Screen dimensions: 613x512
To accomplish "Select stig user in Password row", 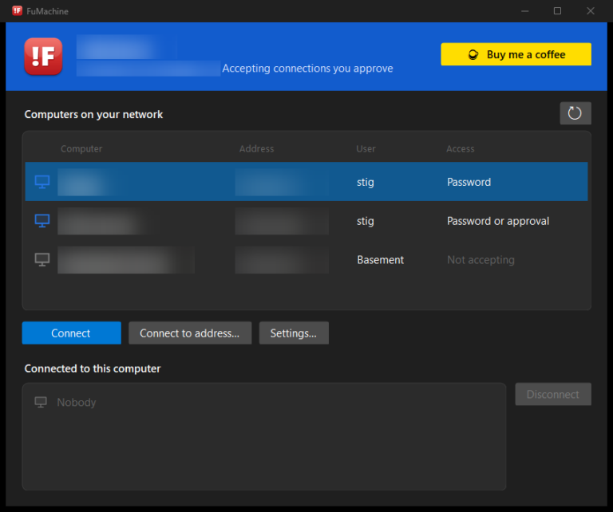I will (x=365, y=182).
